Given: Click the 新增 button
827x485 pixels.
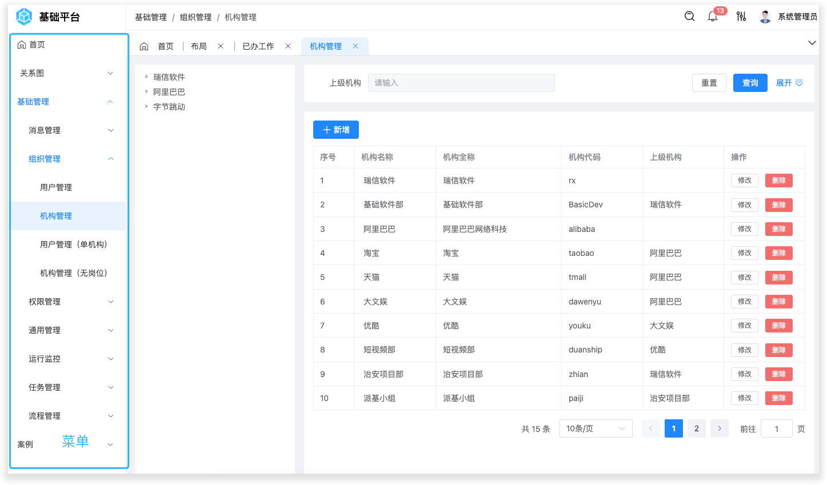Looking at the screenshot, I should pyautogui.click(x=336, y=130).
